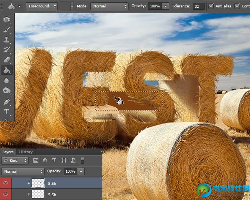Select the Pen tool
Image resolution: width=250 pixels, height=200 pixels.
click(x=7, y=101)
